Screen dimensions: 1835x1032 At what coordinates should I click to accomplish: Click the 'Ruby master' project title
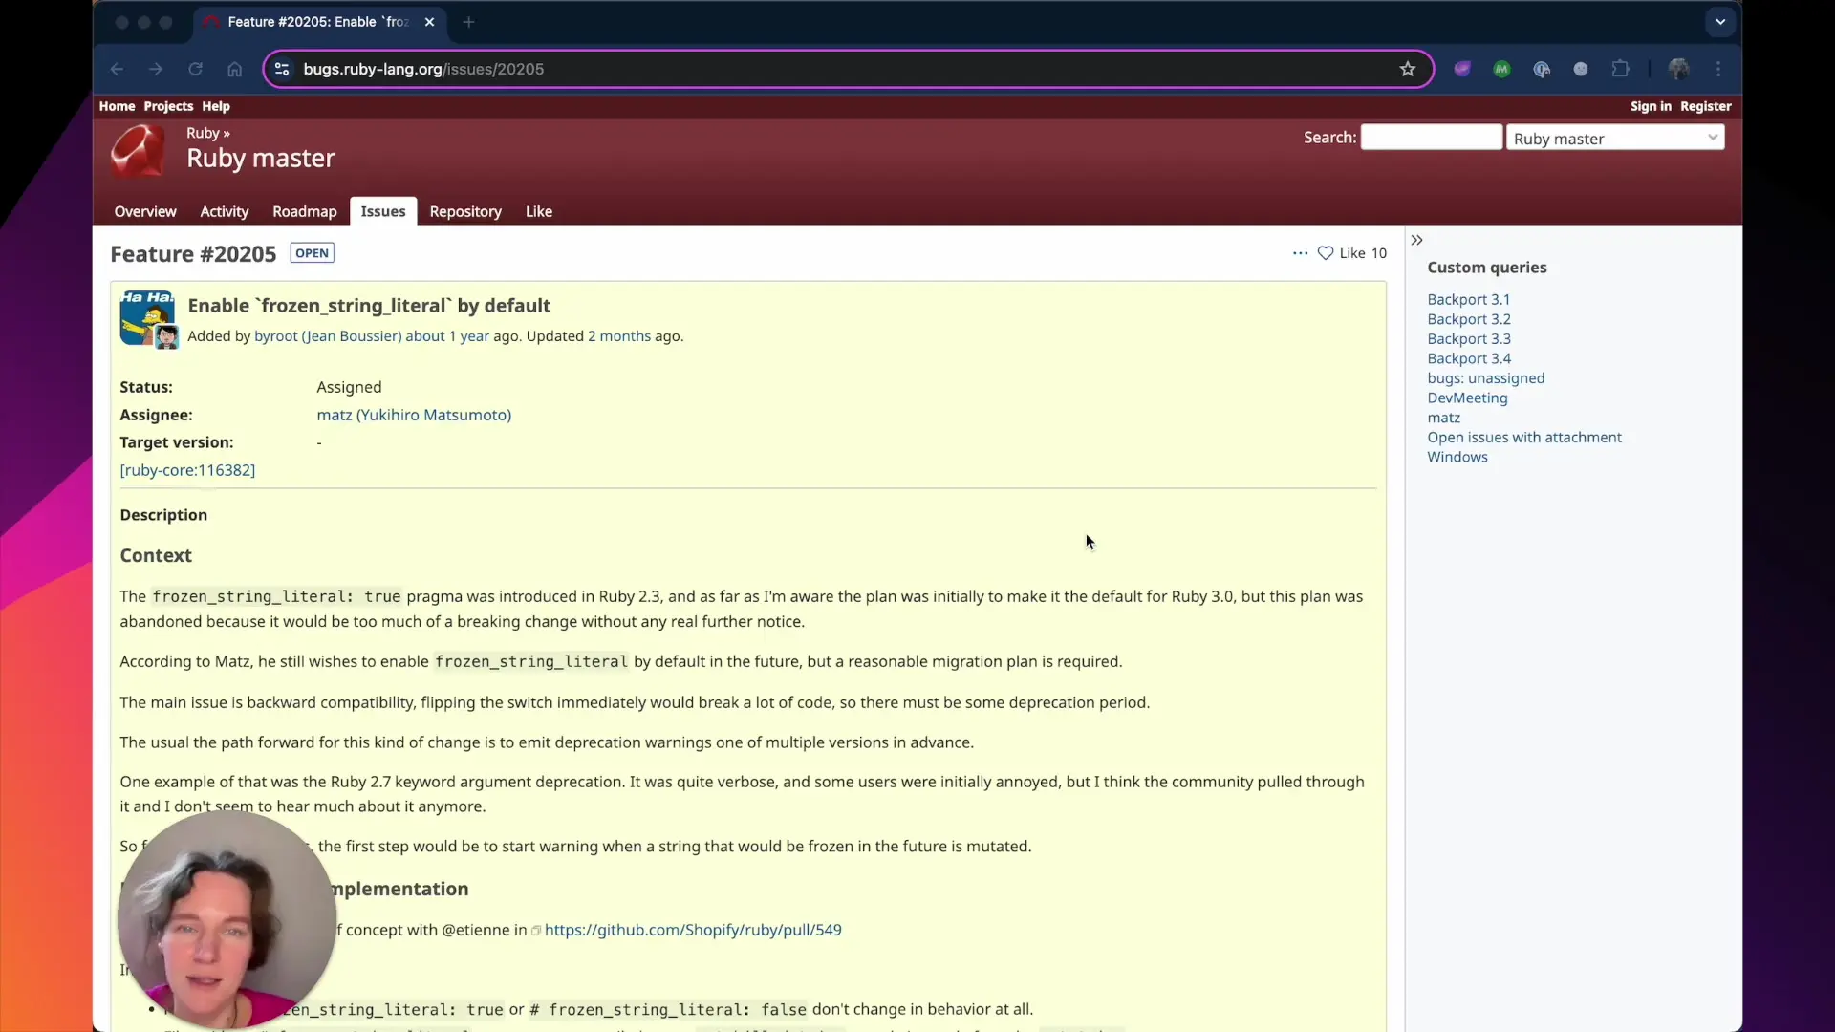pos(261,159)
